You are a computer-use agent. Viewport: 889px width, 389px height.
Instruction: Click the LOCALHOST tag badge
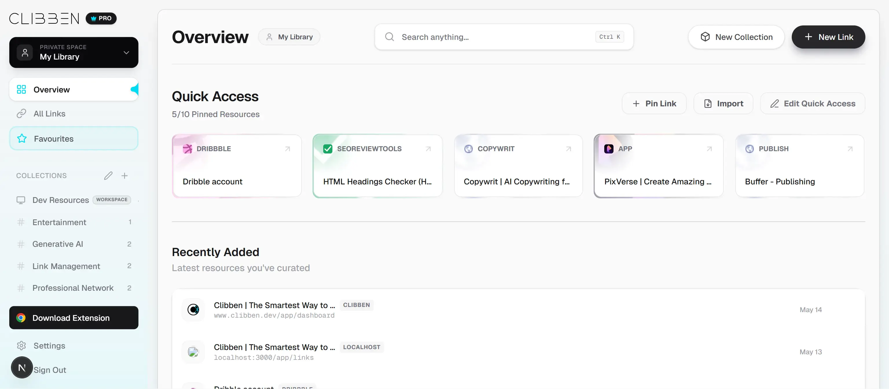click(x=362, y=347)
